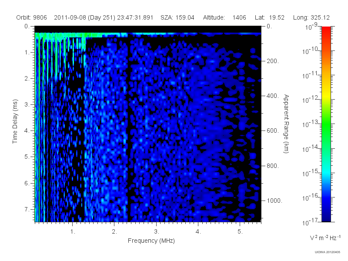Click the 'Long: 325.12' value

tap(311, 17)
